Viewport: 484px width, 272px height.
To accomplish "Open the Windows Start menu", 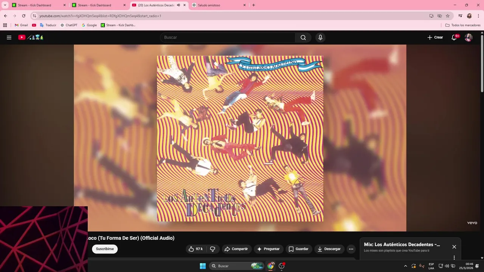I will pos(203,266).
